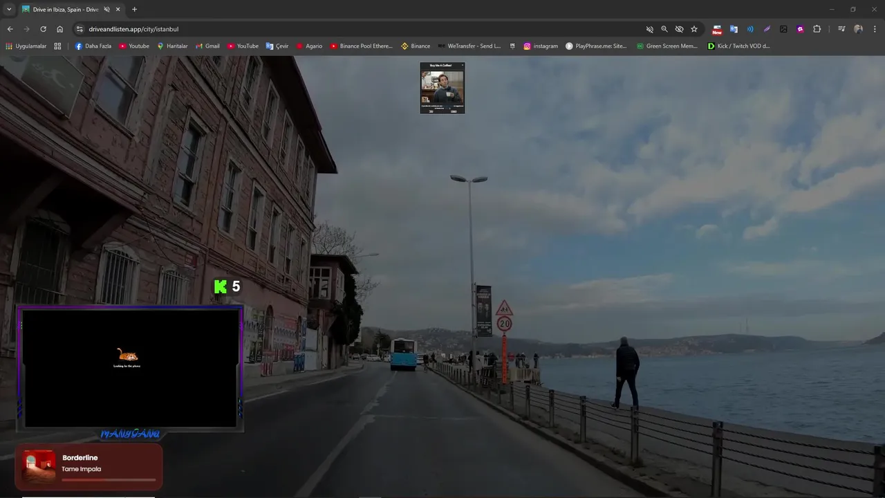Open the Uygulamalar apps shortcut
The image size is (885, 498).
(x=26, y=46)
